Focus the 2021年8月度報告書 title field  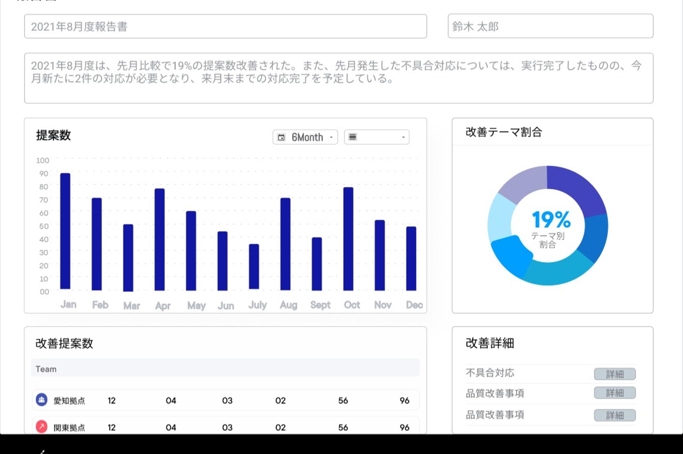(x=225, y=26)
